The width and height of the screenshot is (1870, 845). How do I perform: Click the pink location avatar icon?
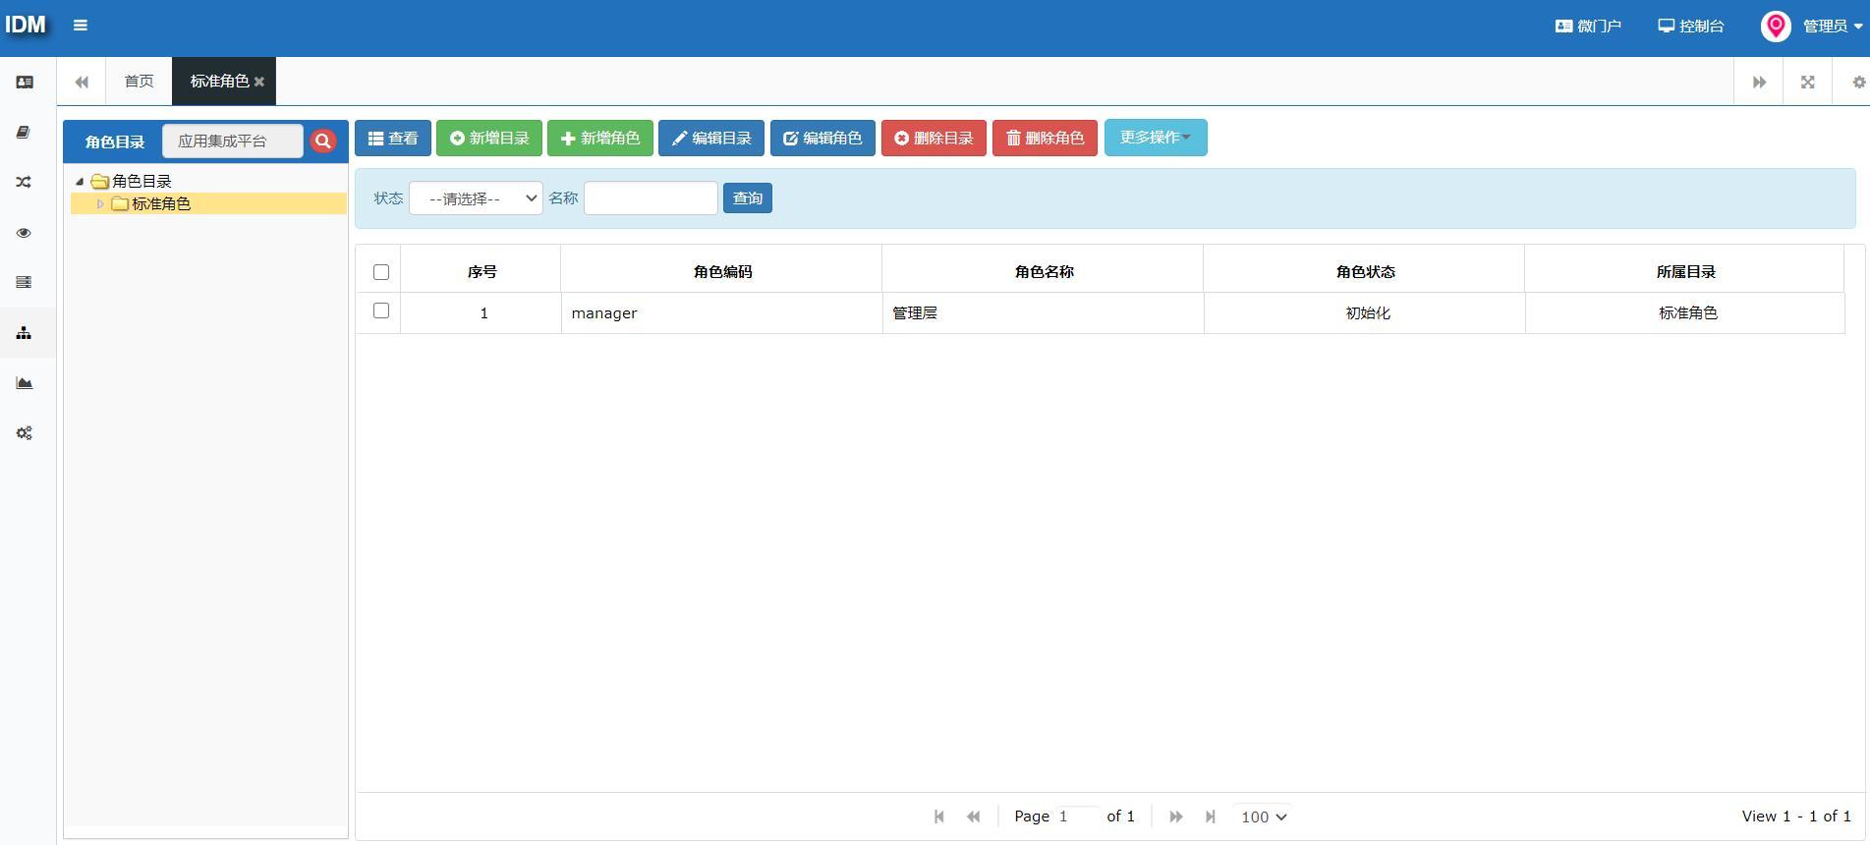pyautogui.click(x=1776, y=27)
